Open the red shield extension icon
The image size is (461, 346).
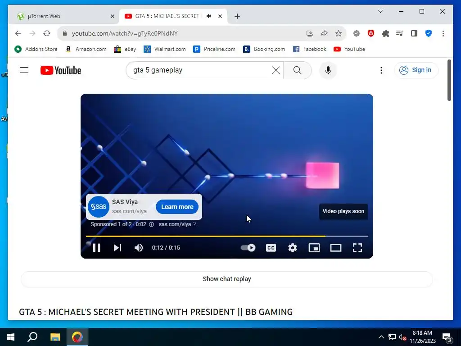[x=371, y=33]
